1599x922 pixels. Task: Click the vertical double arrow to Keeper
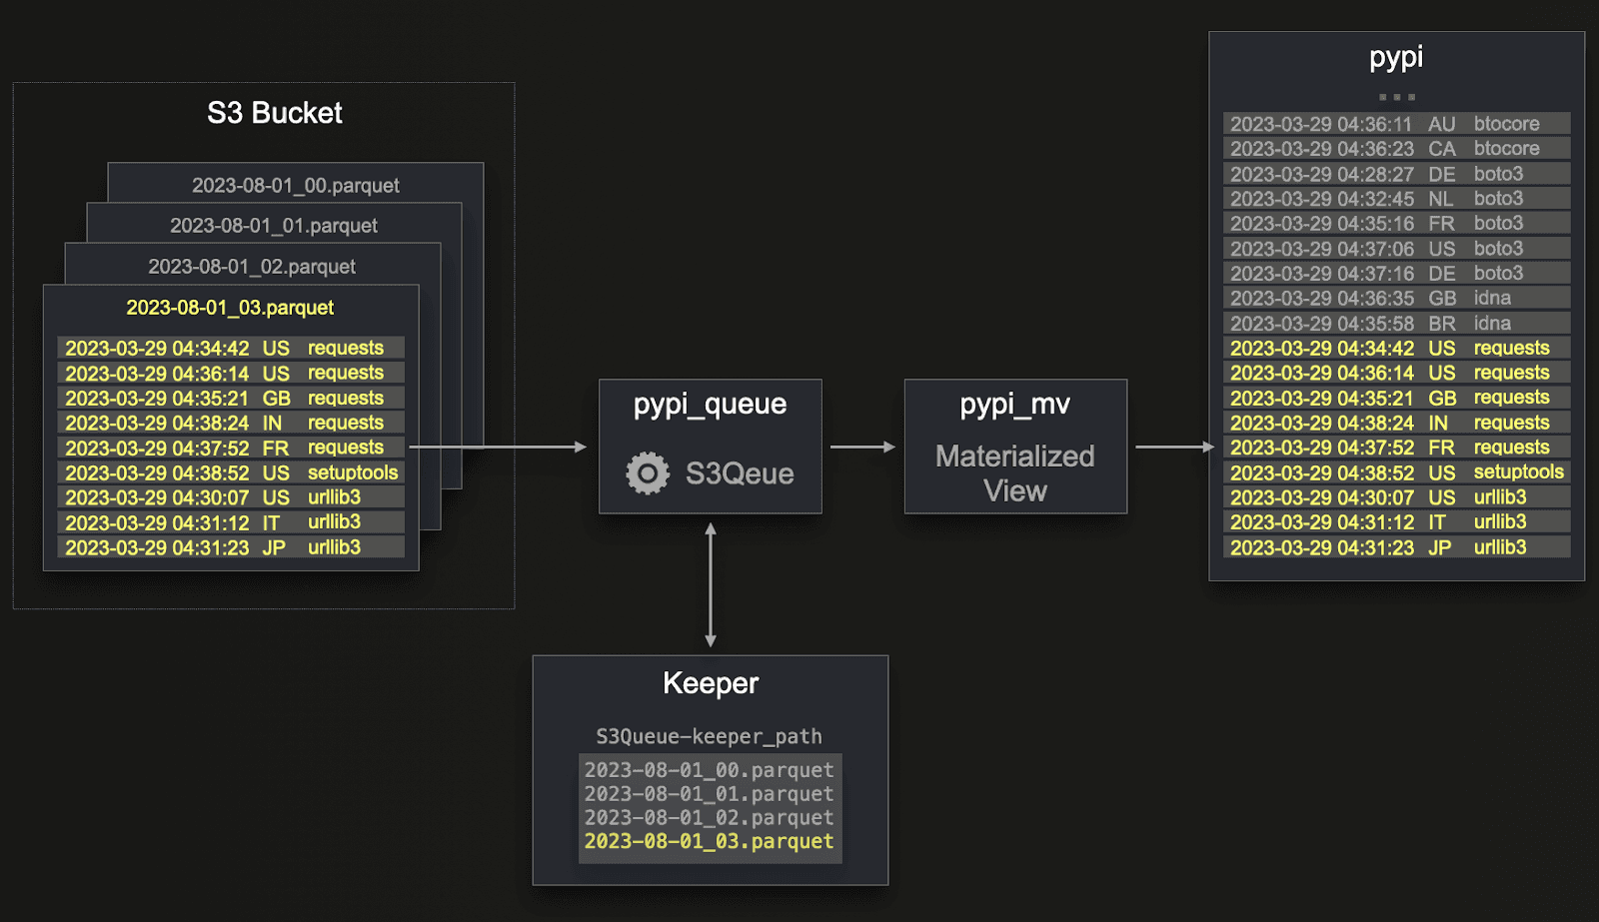coord(711,584)
